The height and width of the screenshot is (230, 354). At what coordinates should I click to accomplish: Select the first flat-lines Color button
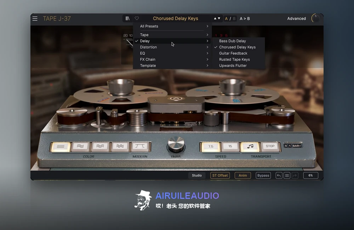(x=61, y=146)
